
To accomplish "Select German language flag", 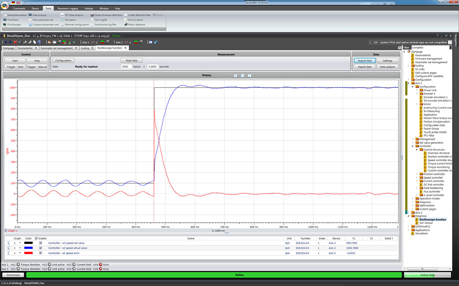I will [x=13, y=2].
